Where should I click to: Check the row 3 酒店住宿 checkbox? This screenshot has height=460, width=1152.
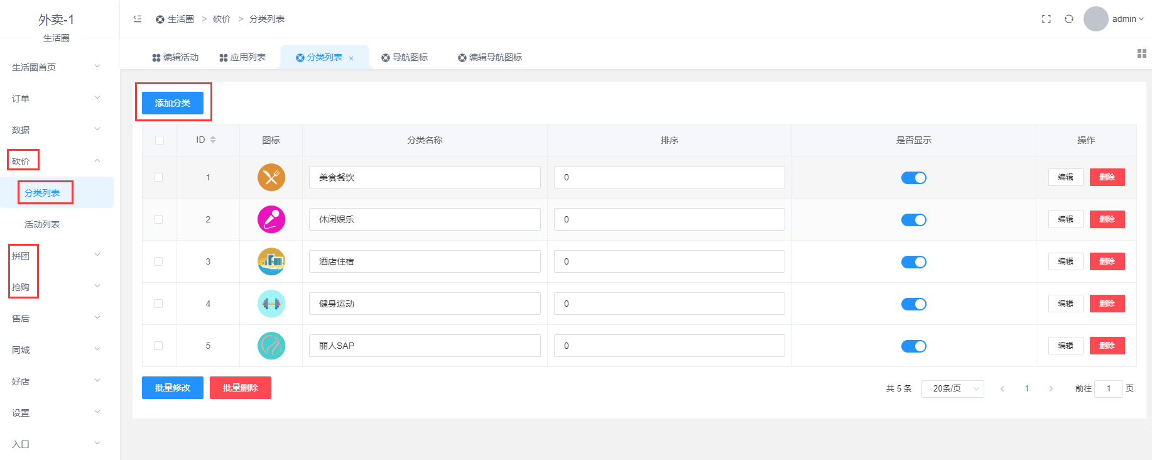(158, 261)
